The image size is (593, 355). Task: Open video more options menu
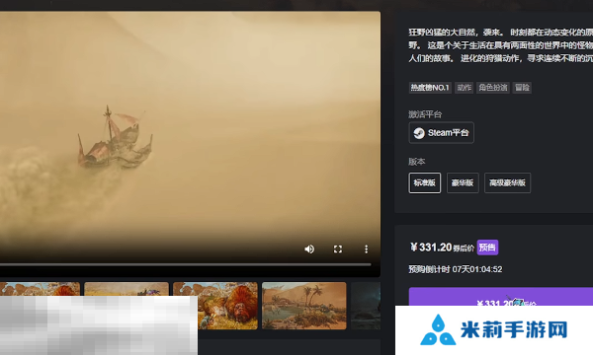pyautogui.click(x=366, y=248)
